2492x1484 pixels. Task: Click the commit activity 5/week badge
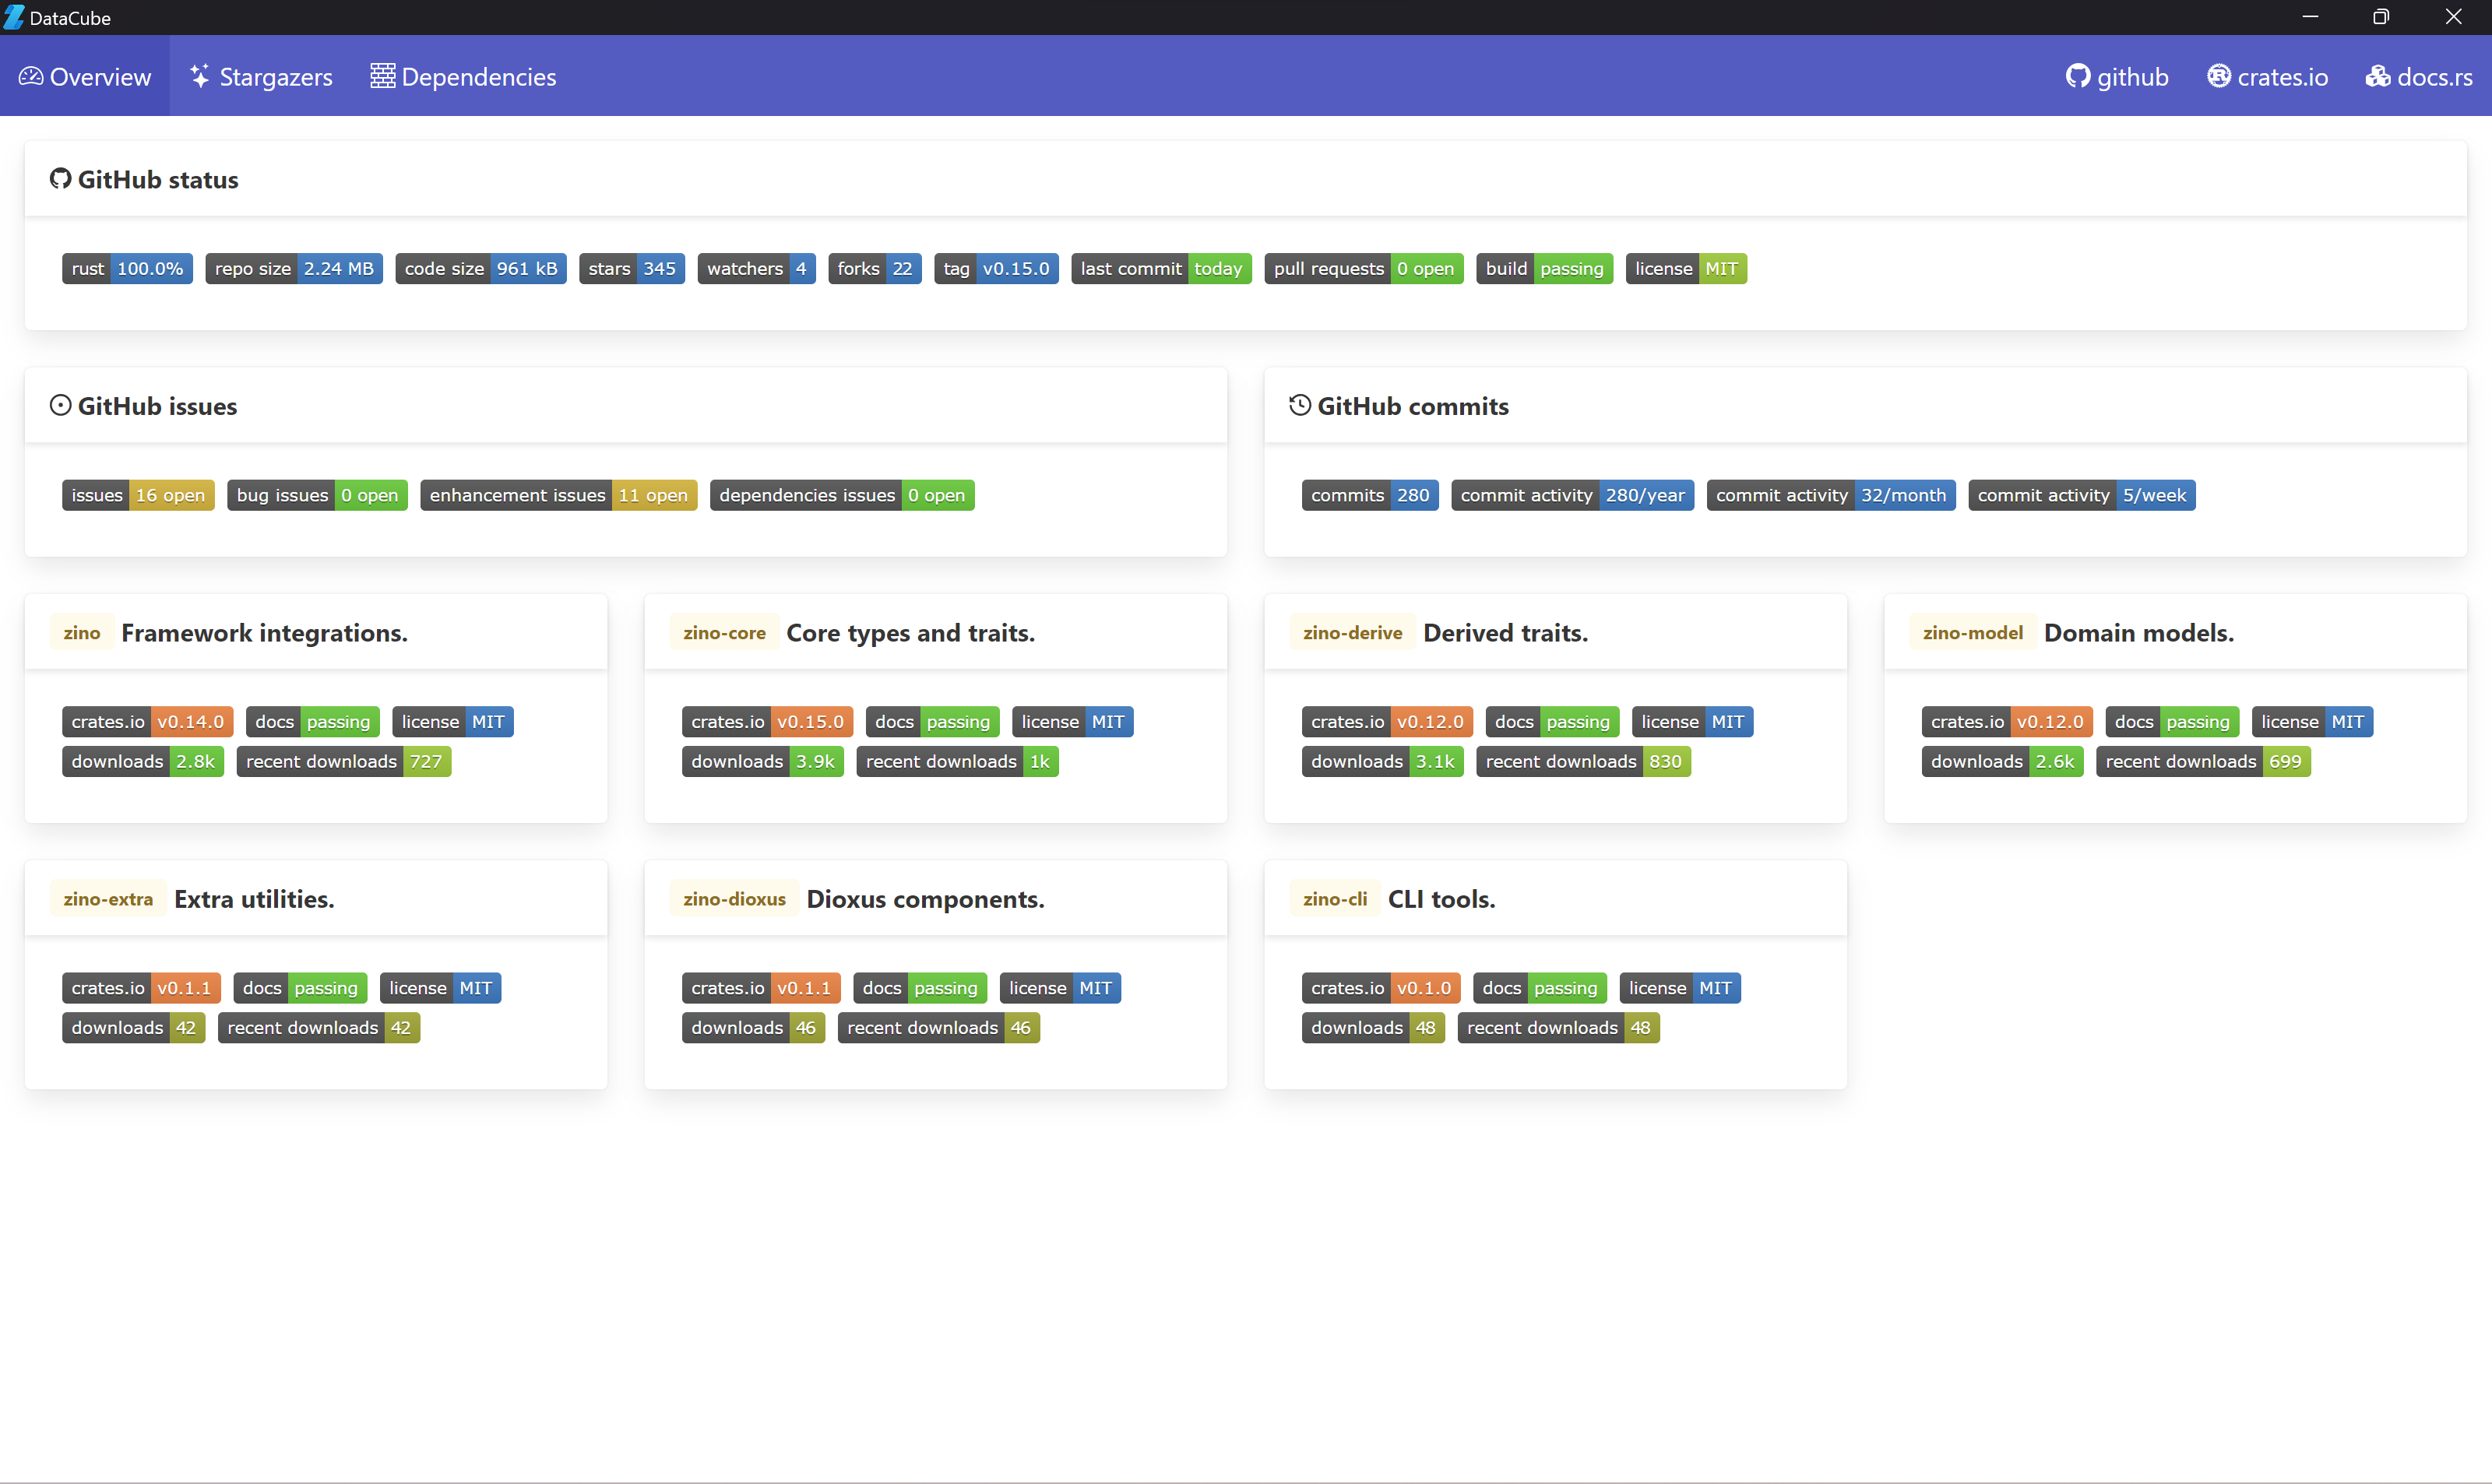pos(2082,495)
